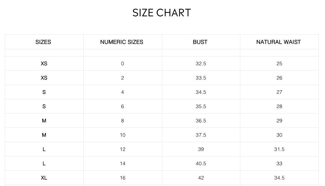This screenshot has height=186, width=325.
Task: Select the BUST column header
Action: (x=200, y=42)
